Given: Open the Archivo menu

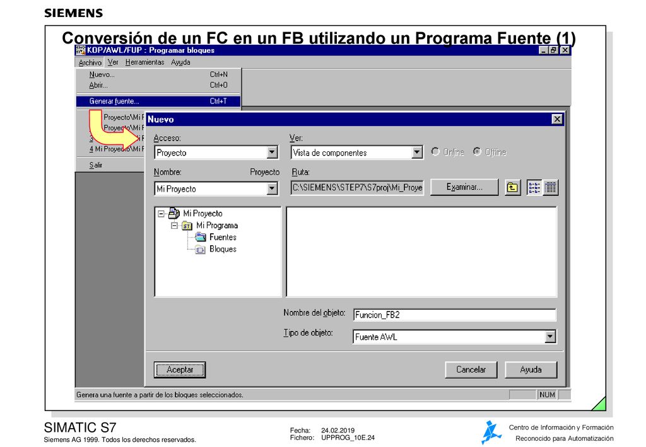Looking at the screenshot, I should click(90, 62).
